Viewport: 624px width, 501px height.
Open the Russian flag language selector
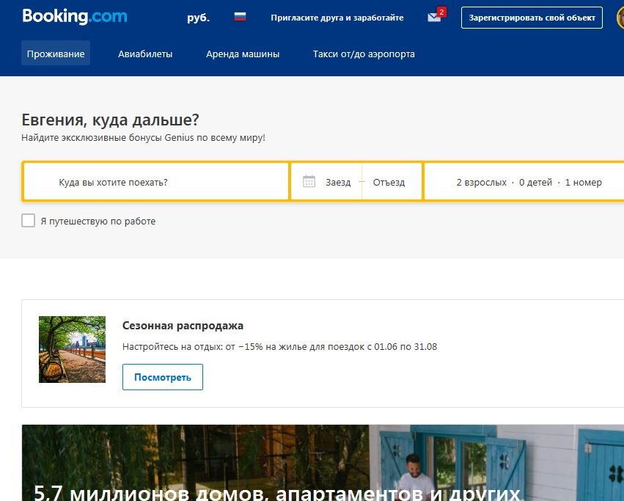240,17
